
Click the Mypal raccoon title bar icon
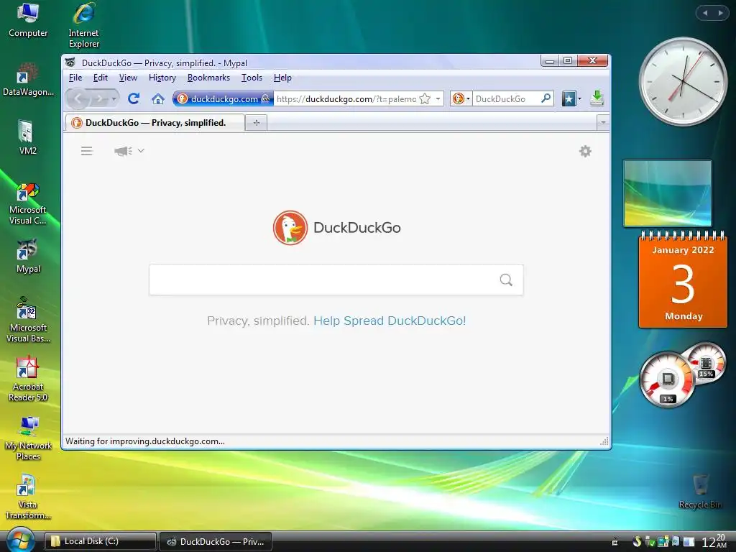70,62
